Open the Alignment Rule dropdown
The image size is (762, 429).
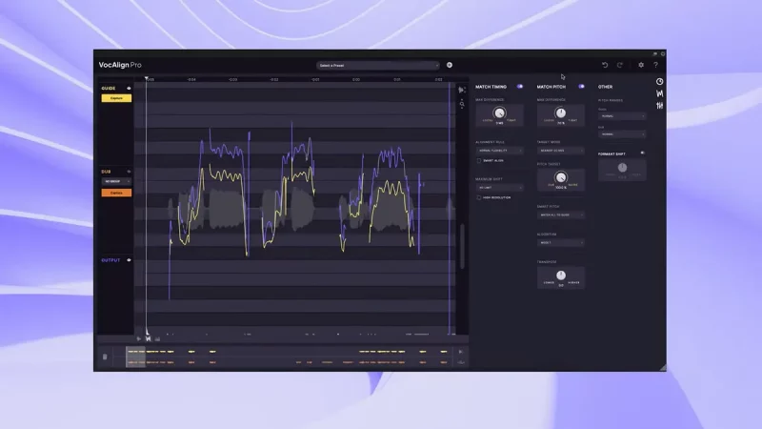[x=499, y=151]
